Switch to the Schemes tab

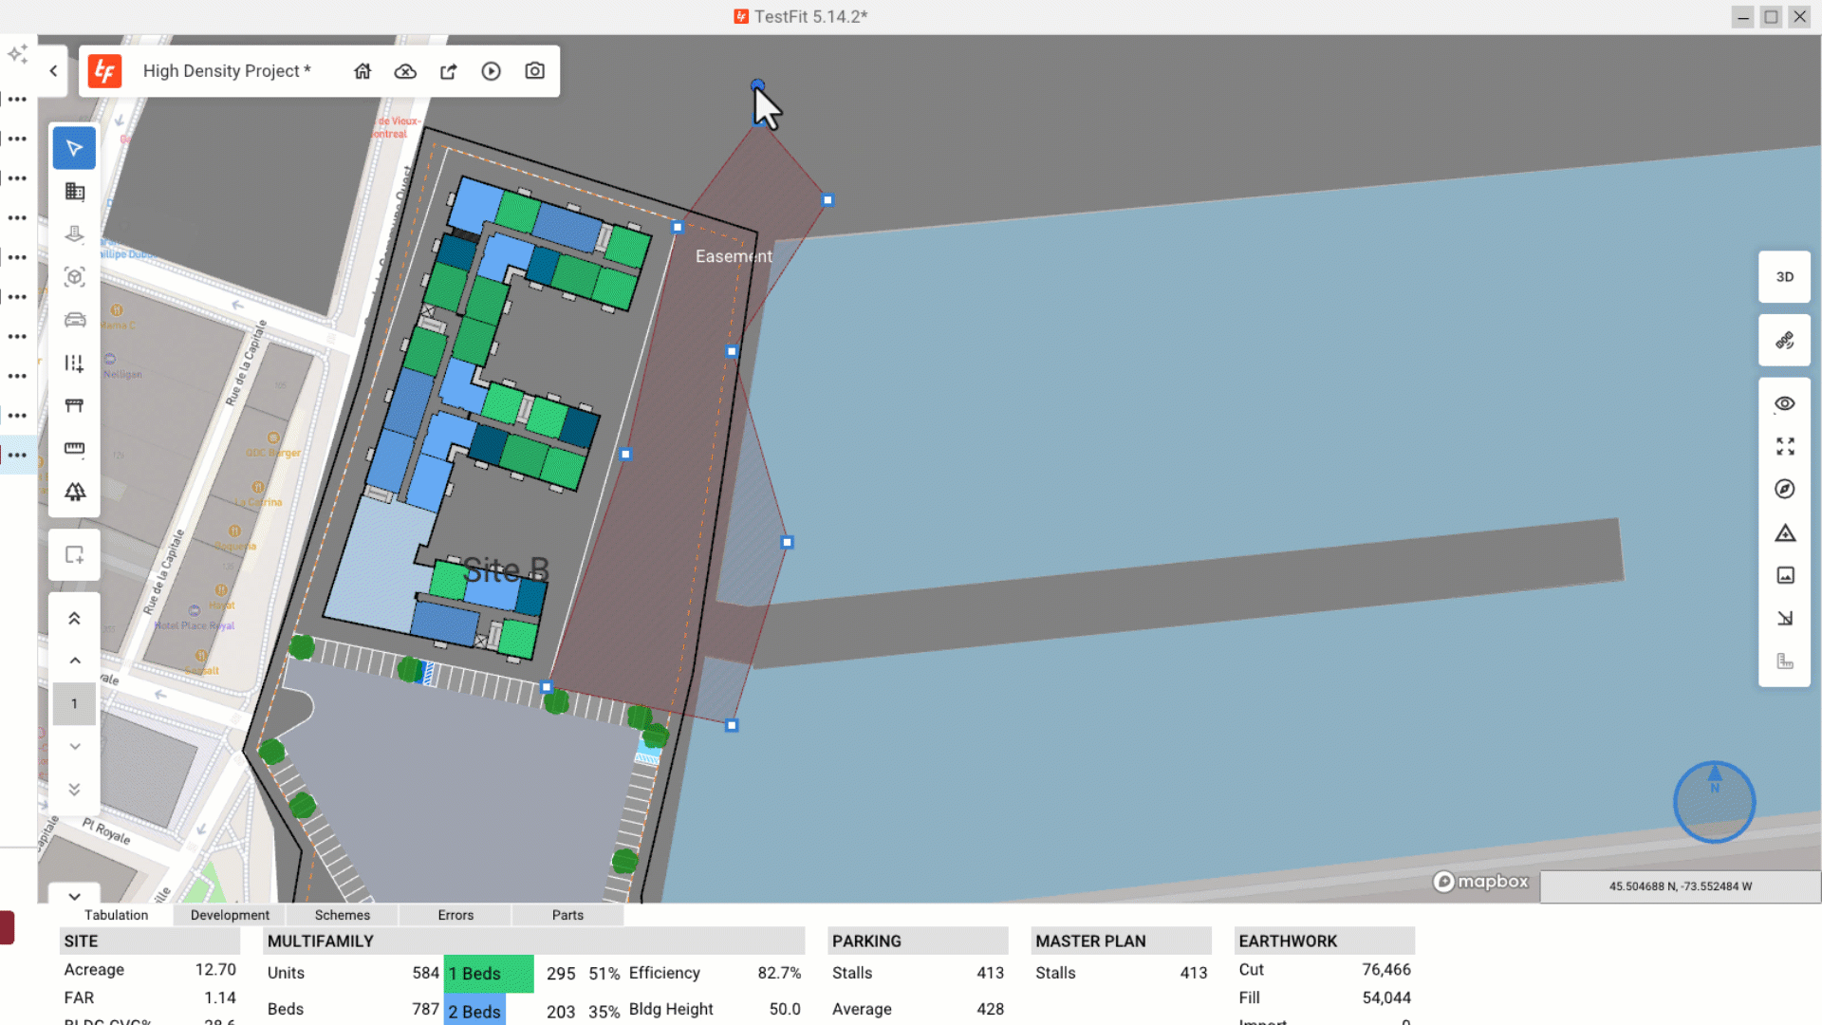[x=342, y=915]
